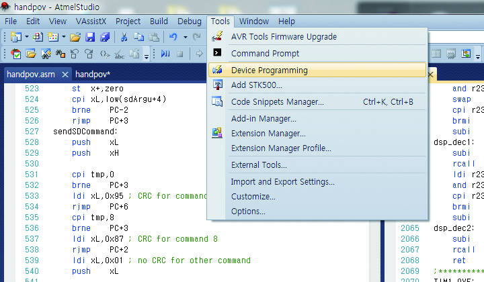This screenshot has width=484, height=282.
Task: Open Extension Manager...
Action: click(x=317, y=134)
